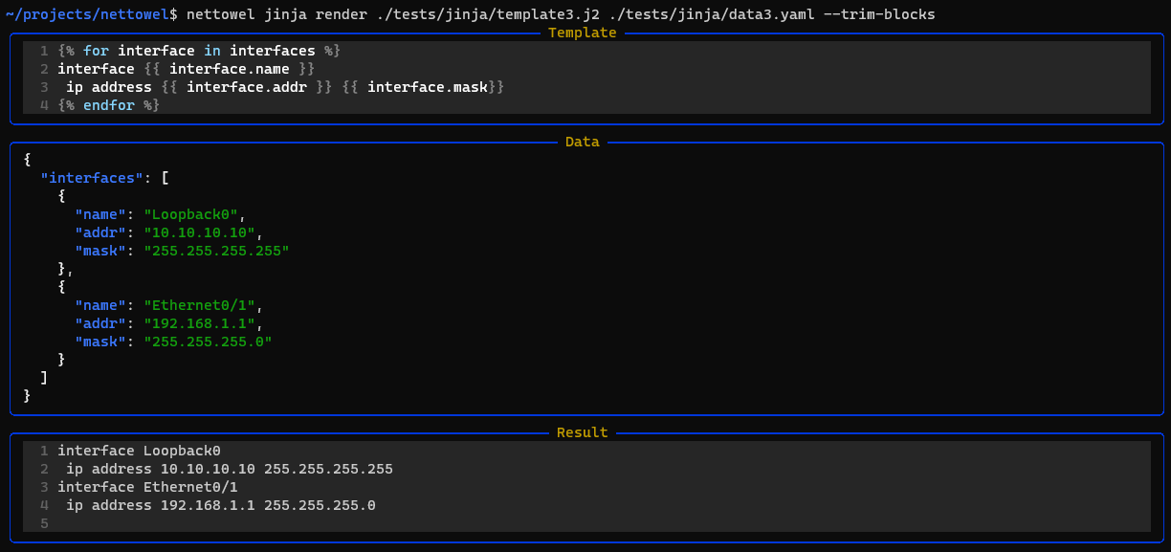Click the Data panel title
1171x552 pixels.
pos(582,142)
